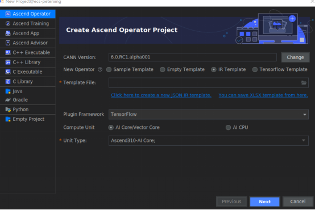Select Empty Project type label

(28, 119)
